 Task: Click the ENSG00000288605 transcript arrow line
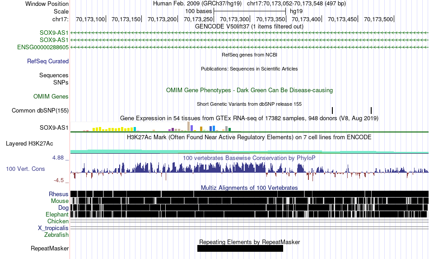[x=250, y=47]
